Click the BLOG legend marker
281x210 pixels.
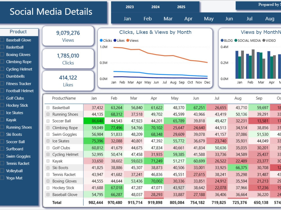[x=222, y=40]
